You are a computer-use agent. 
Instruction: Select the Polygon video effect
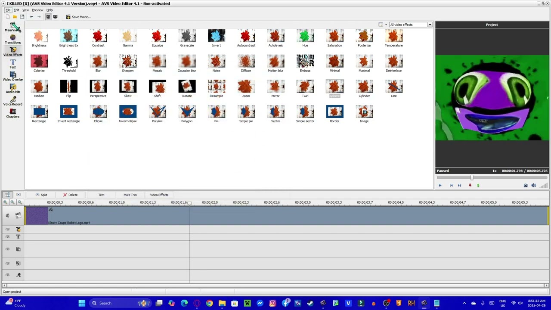187,114
